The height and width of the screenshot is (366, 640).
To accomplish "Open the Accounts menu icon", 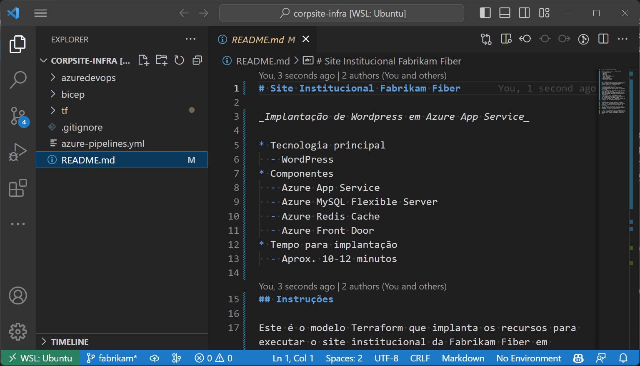I will 18,296.
